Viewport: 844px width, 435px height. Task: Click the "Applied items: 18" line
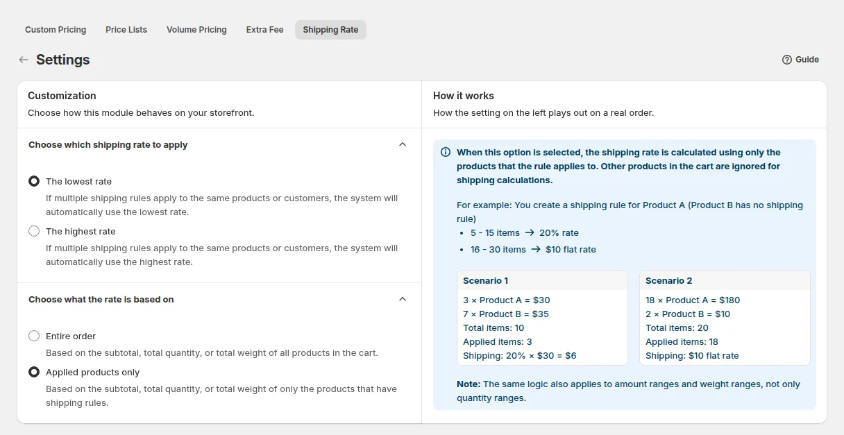(x=682, y=342)
